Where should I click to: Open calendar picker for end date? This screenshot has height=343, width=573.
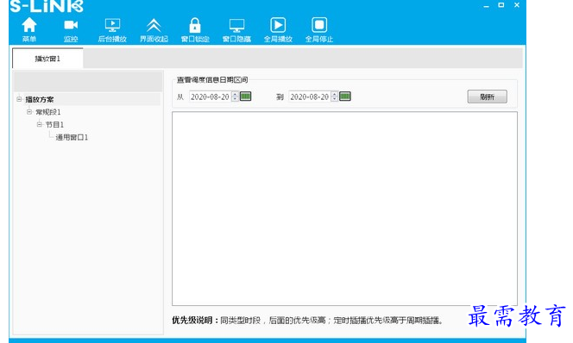pos(345,97)
